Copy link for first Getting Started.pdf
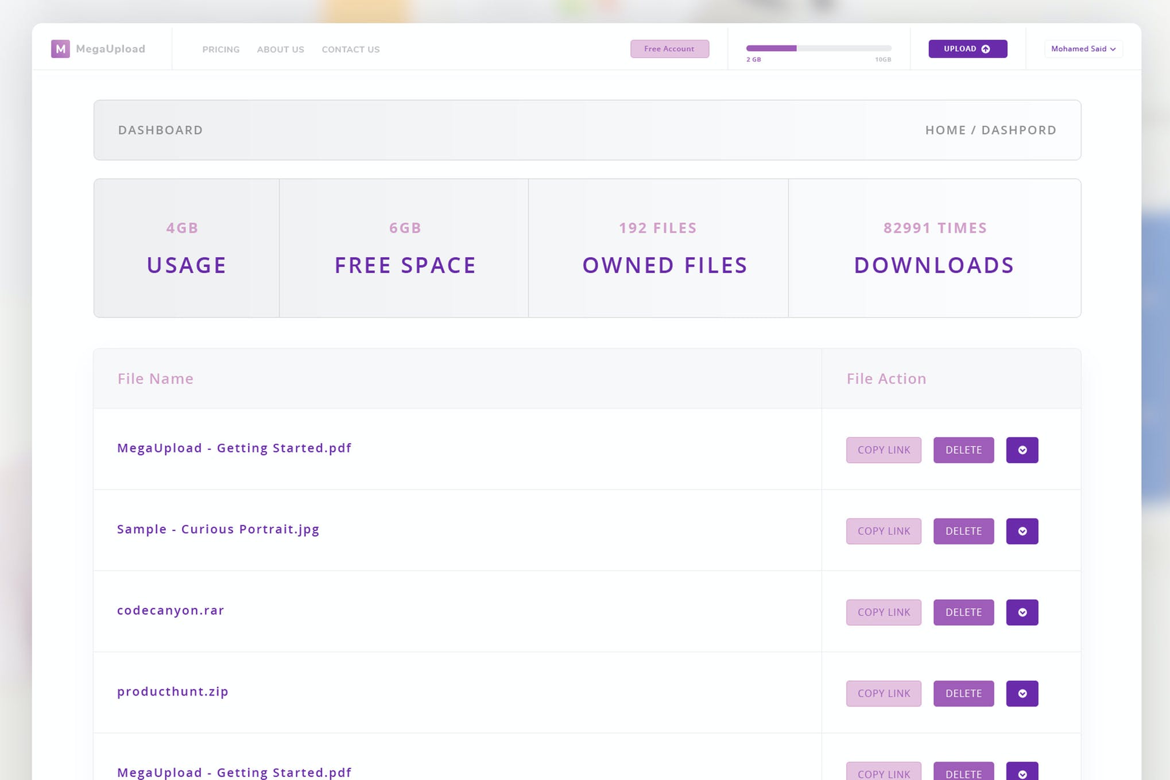This screenshot has width=1170, height=780. 884,450
